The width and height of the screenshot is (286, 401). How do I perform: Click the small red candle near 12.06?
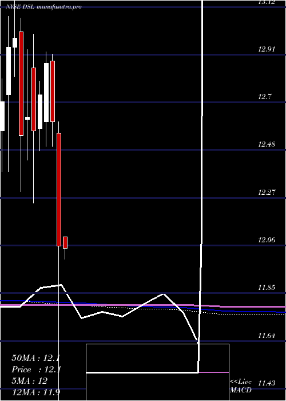[65, 242]
